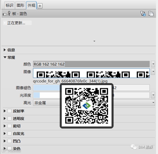Expand the 凹凸 section
Image resolution: width=158 pixels, height=154 pixels.
5,141
